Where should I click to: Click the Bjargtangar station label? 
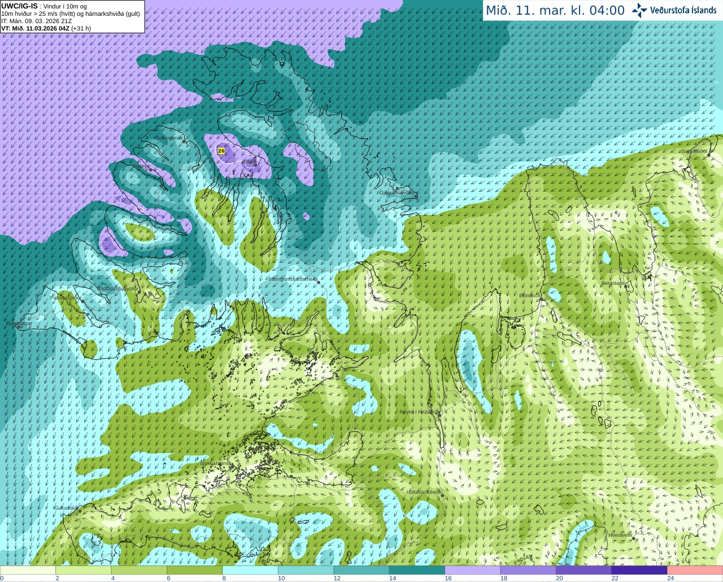pos(19,323)
